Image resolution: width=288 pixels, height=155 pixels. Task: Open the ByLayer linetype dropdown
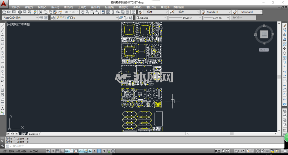185,18
